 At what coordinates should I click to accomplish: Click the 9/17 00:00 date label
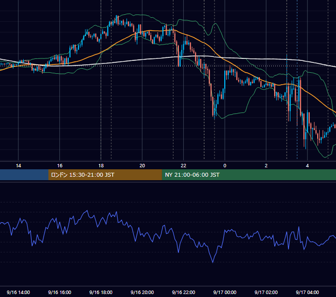[x=225, y=292]
